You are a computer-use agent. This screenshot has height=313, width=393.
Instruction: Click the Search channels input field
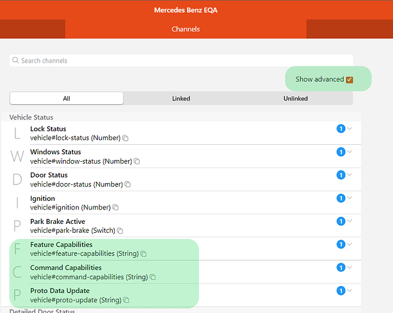point(181,61)
